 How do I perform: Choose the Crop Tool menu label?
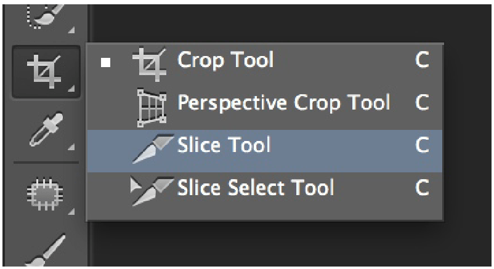pyautogui.click(x=225, y=60)
